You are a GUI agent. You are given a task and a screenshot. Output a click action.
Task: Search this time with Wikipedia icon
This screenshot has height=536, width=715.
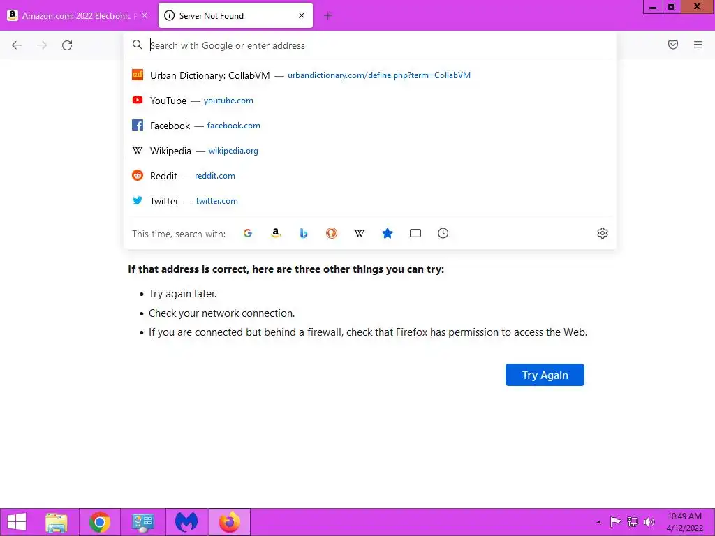coord(360,233)
